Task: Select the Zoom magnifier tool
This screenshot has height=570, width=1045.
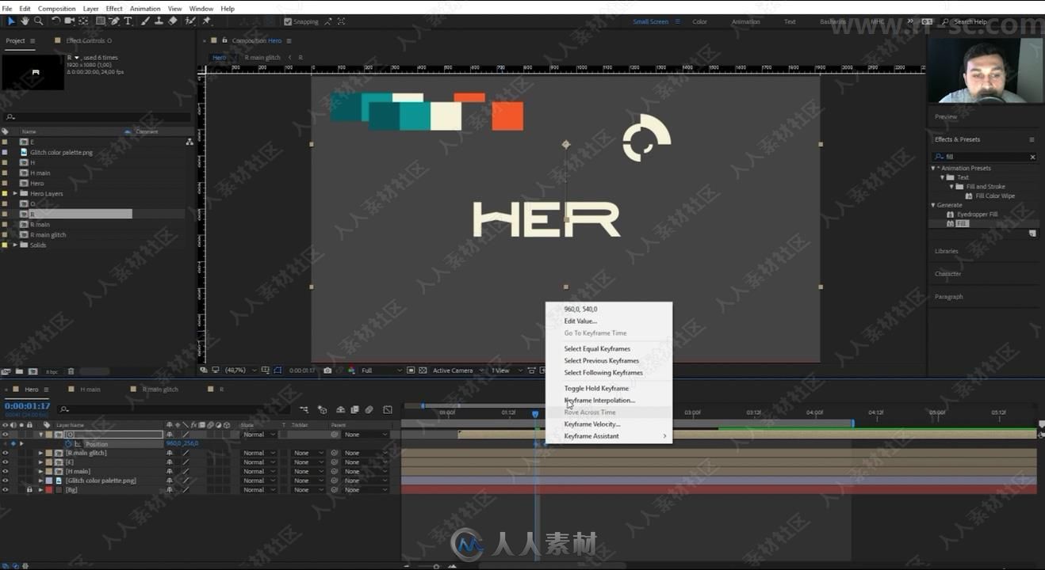Action: [38, 21]
